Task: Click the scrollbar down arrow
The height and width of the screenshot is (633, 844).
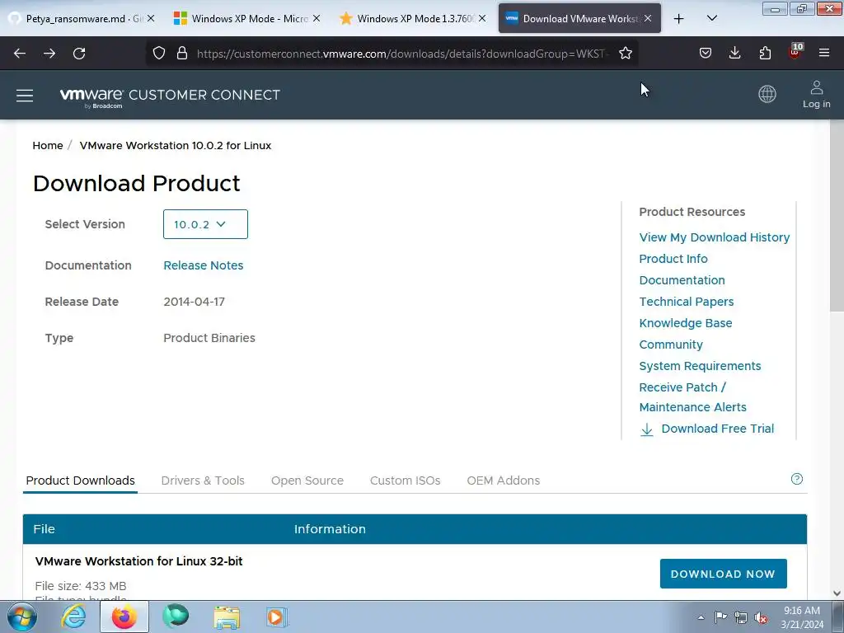Action: point(837,593)
